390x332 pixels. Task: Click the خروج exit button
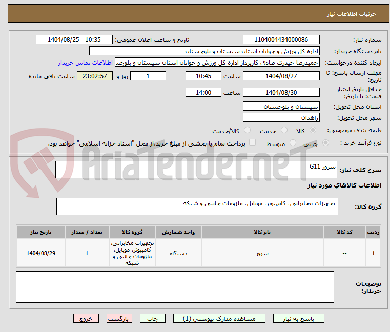tap(86, 318)
